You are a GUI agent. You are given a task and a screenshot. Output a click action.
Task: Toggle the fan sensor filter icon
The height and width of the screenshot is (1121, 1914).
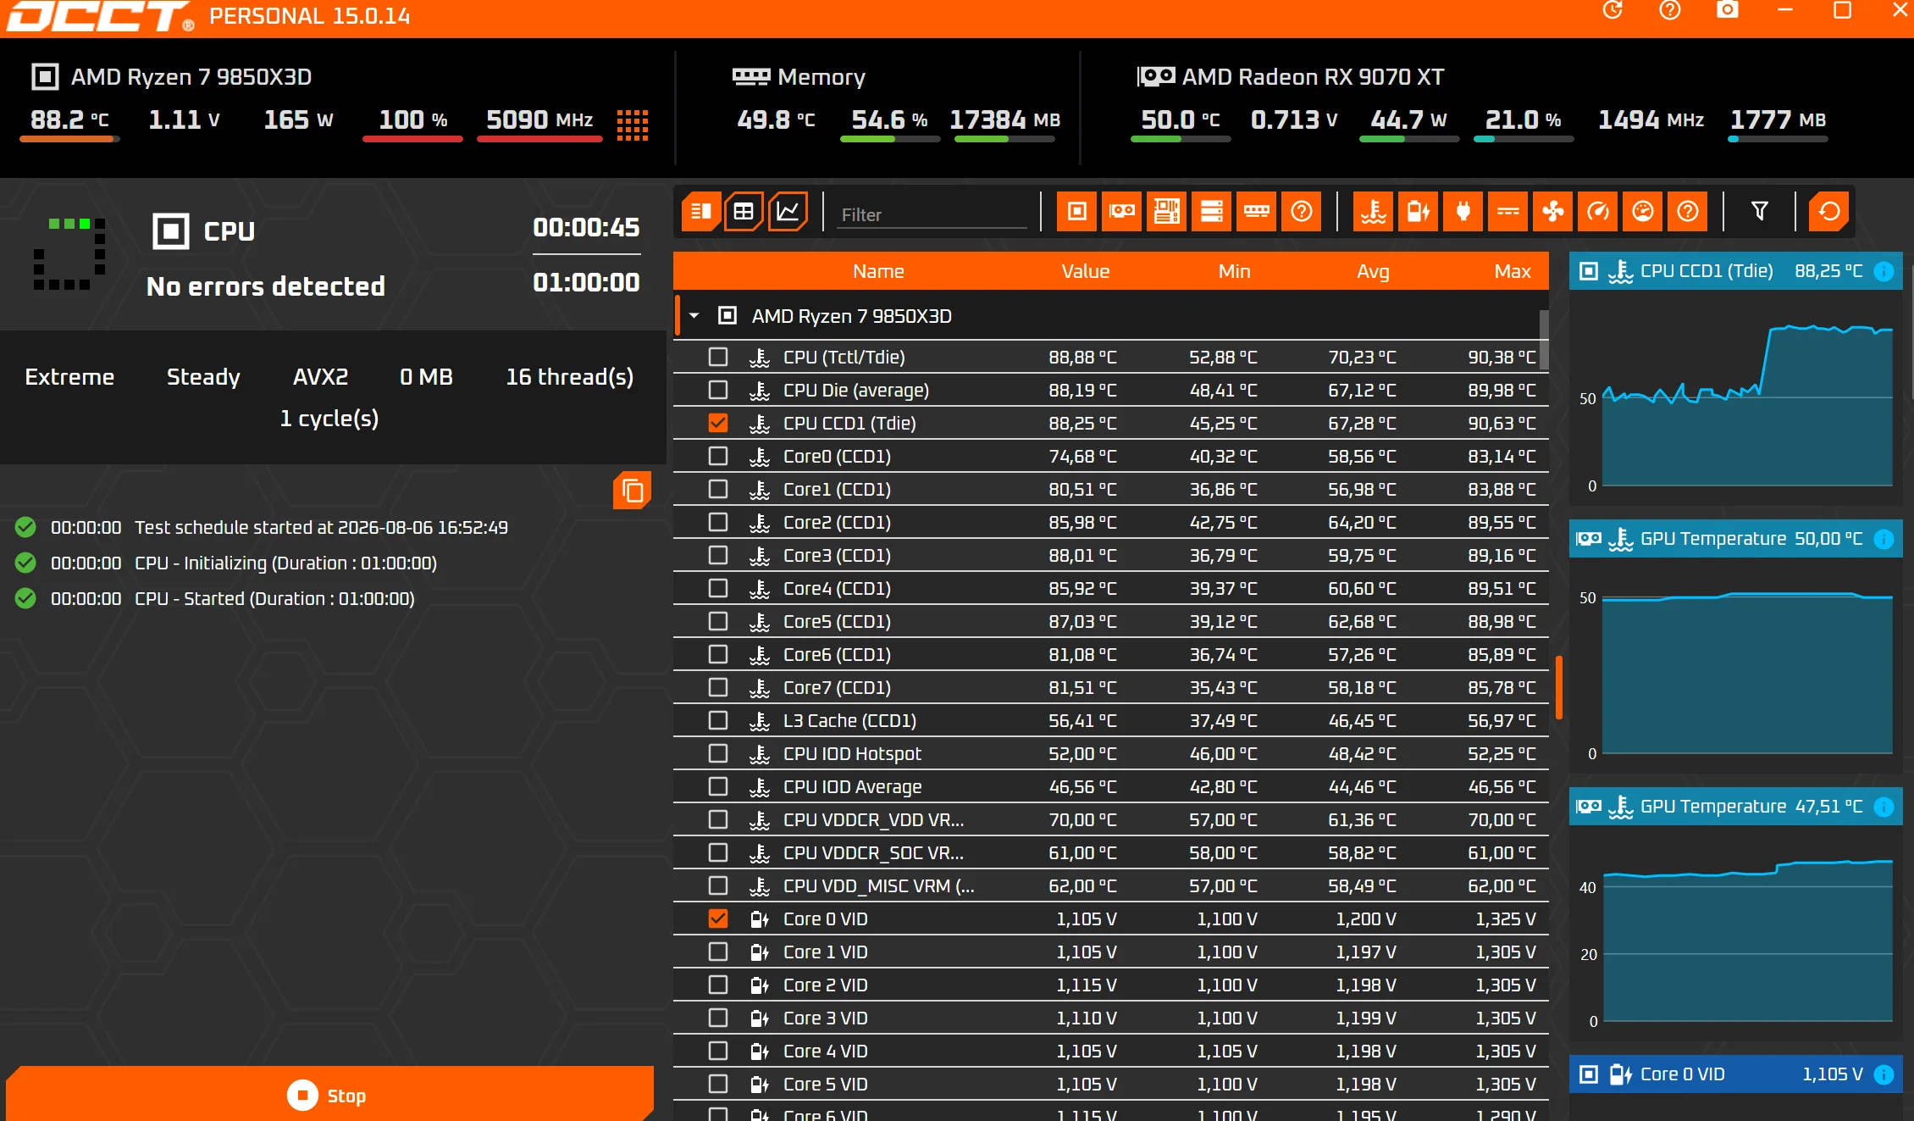pyautogui.click(x=1553, y=212)
